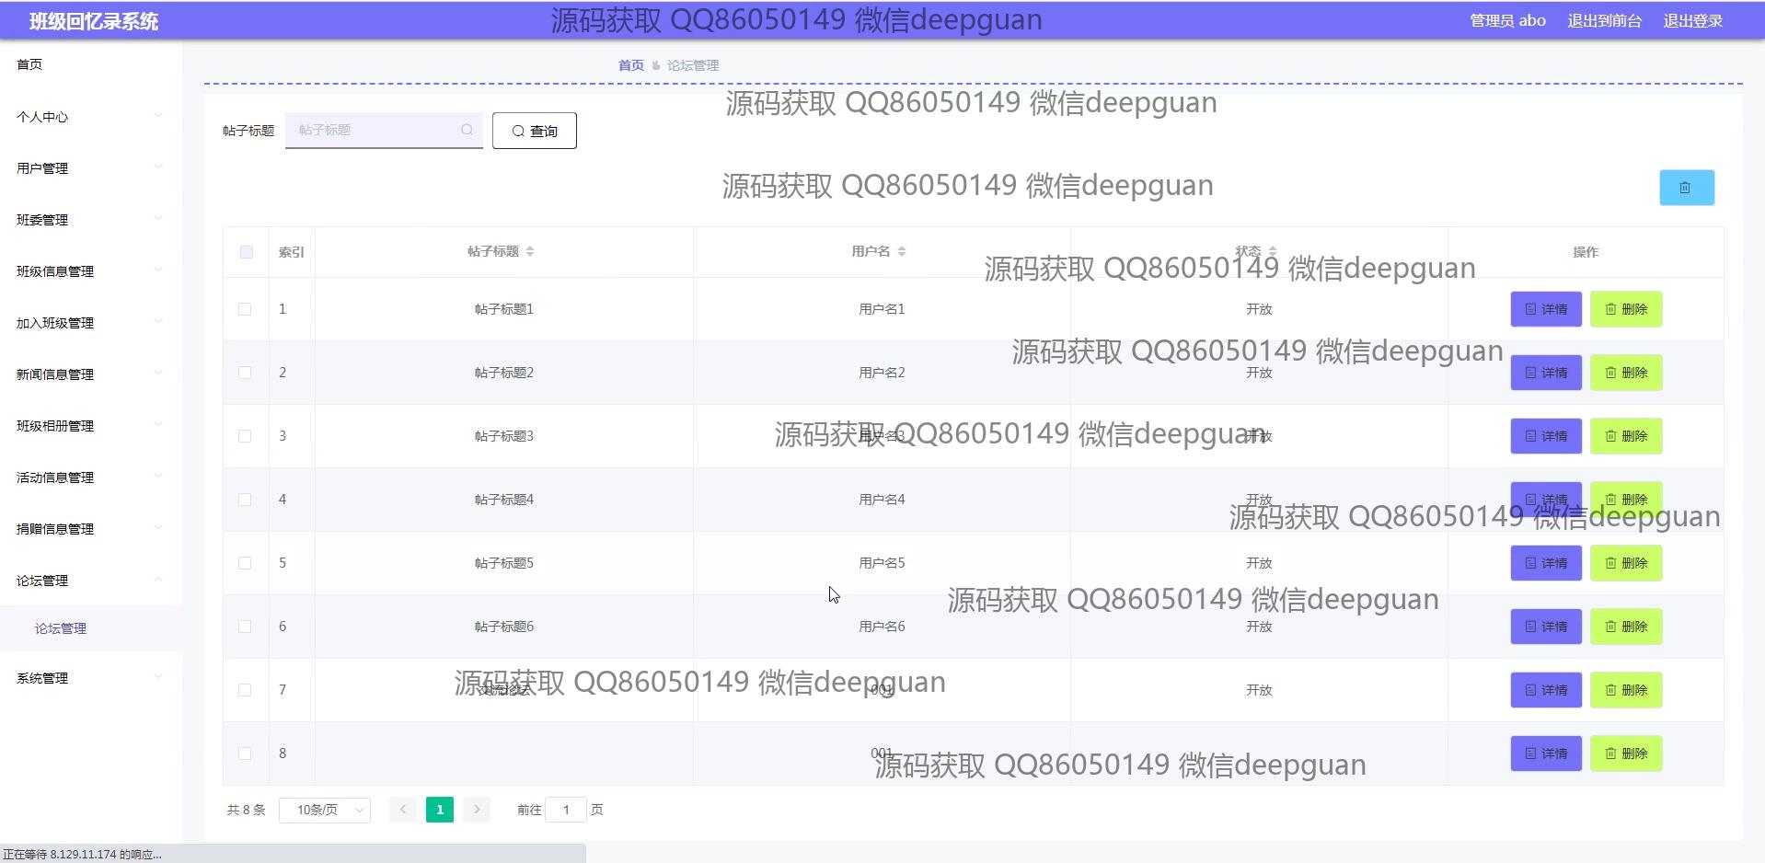Expand 用户管理 in sidebar
This screenshot has width=1765, height=863.
(89, 168)
